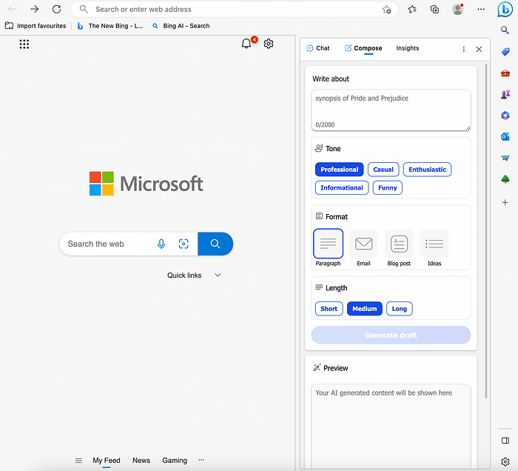Open Bing AI - Search bookmark
This screenshot has width=518, height=471.
pos(181,26)
